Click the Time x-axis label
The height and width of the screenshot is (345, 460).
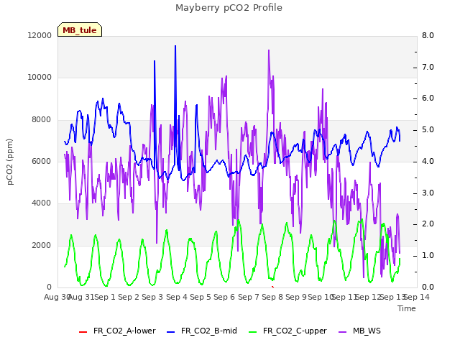(407, 308)
